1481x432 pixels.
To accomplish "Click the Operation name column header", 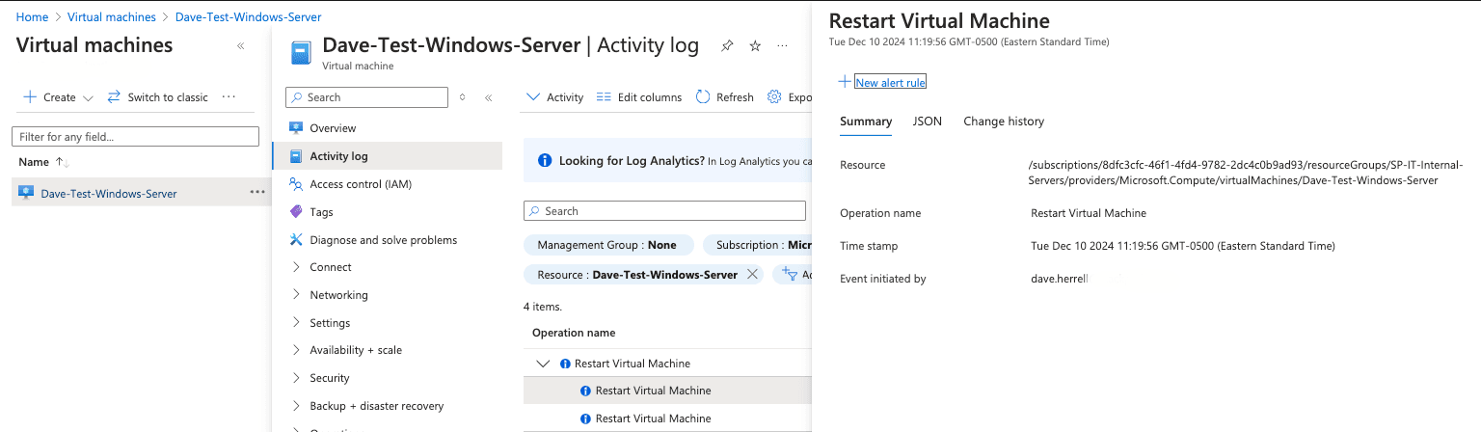I will pos(574,333).
